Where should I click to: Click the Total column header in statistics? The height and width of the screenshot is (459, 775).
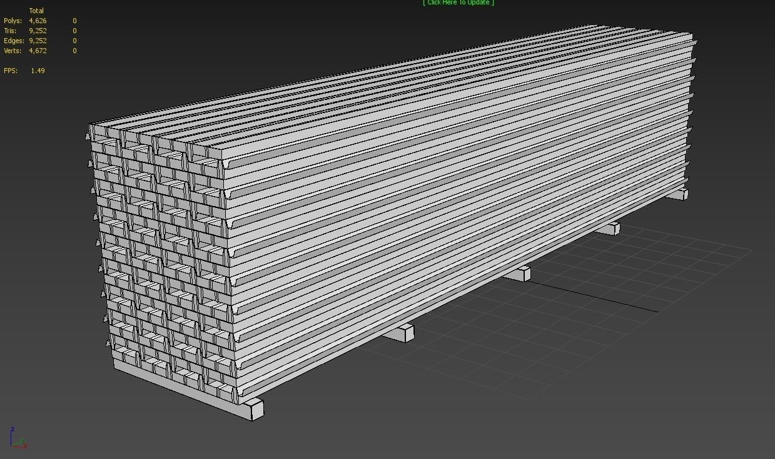coord(36,11)
